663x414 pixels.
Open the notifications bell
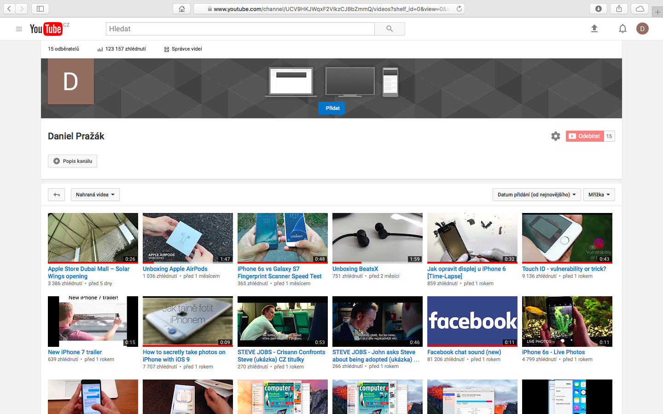click(622, 29)
